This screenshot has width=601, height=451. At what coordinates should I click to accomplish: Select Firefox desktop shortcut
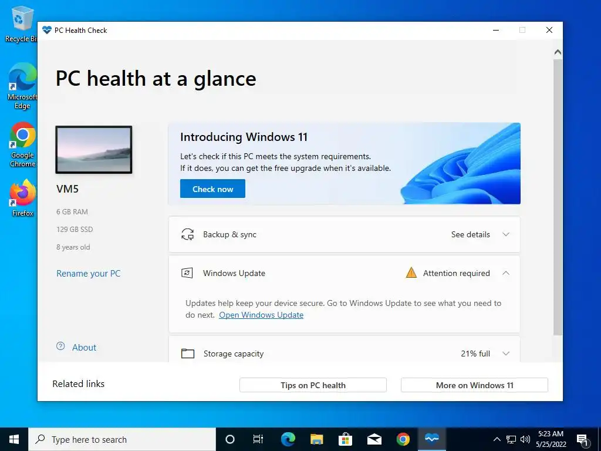pyautogui.click(x=23, y=198)
